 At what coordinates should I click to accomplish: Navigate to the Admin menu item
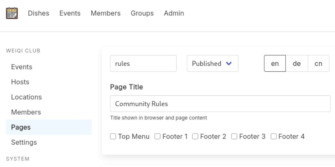[174, 13]
